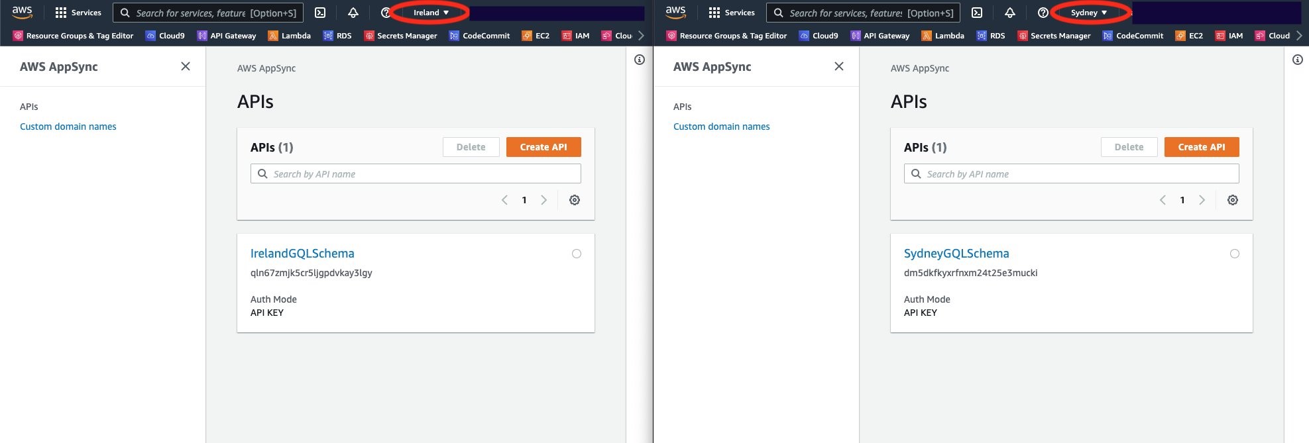Expand the Ireland region selector
Screen dimensions: 1309x443
click(x=431, y=13)
